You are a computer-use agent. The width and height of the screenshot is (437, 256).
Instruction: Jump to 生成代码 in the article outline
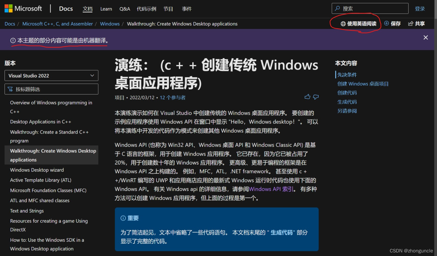click(347, 102)
